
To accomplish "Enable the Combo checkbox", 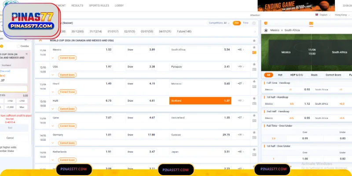I will click(18, 46).
